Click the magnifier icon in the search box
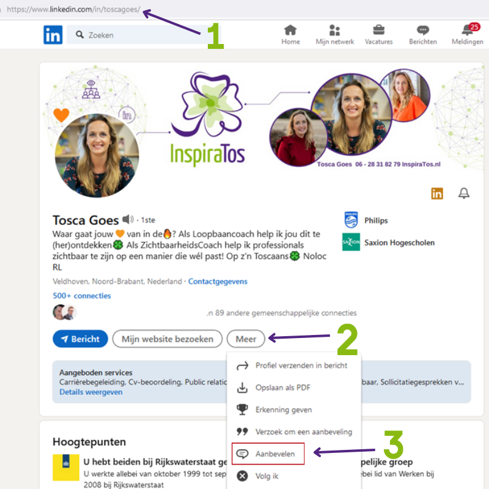Image resolution: width=489 pixels, height=489 pixels. click(79, 35)
